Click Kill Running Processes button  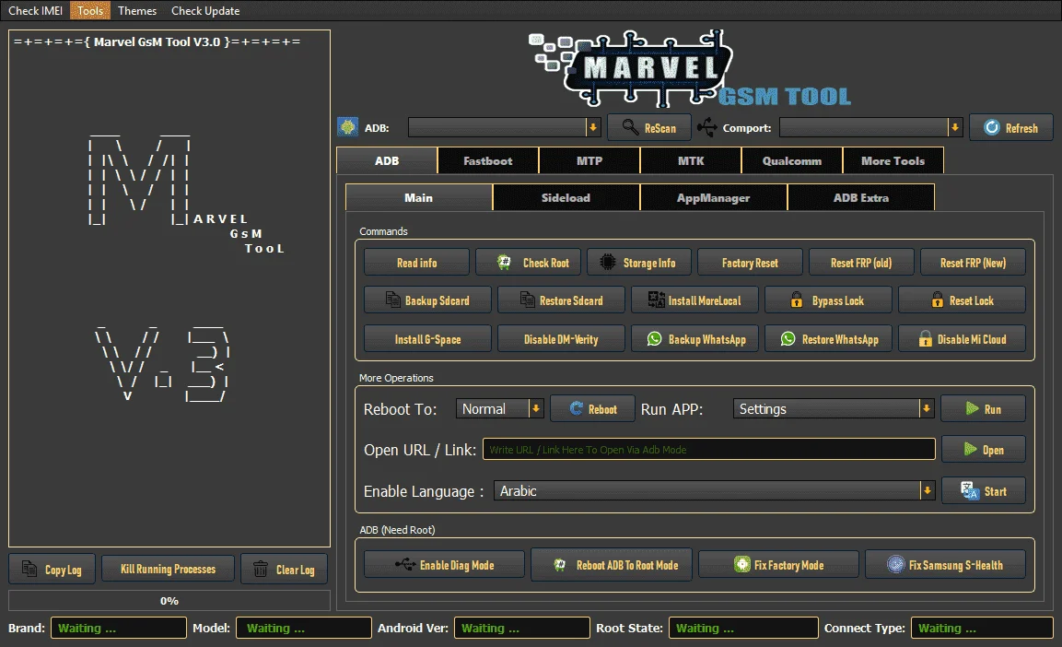coord(168,569)
